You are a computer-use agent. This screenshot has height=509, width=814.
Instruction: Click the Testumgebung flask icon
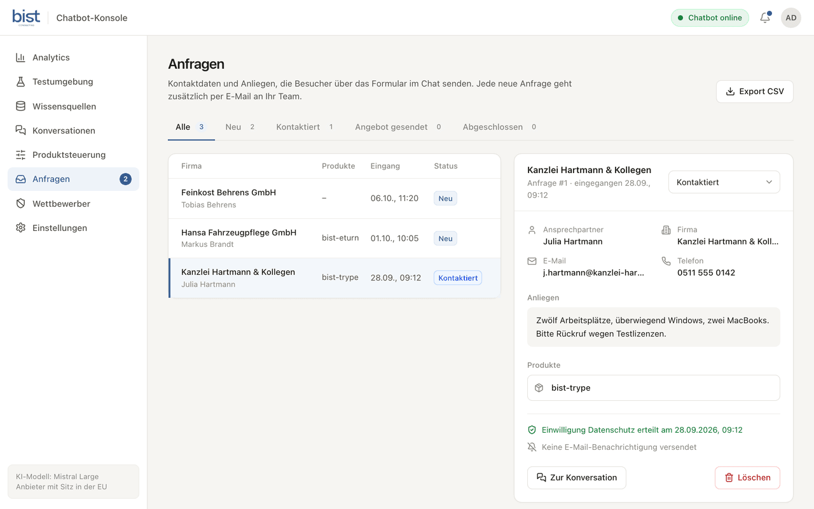pos(21,81)
